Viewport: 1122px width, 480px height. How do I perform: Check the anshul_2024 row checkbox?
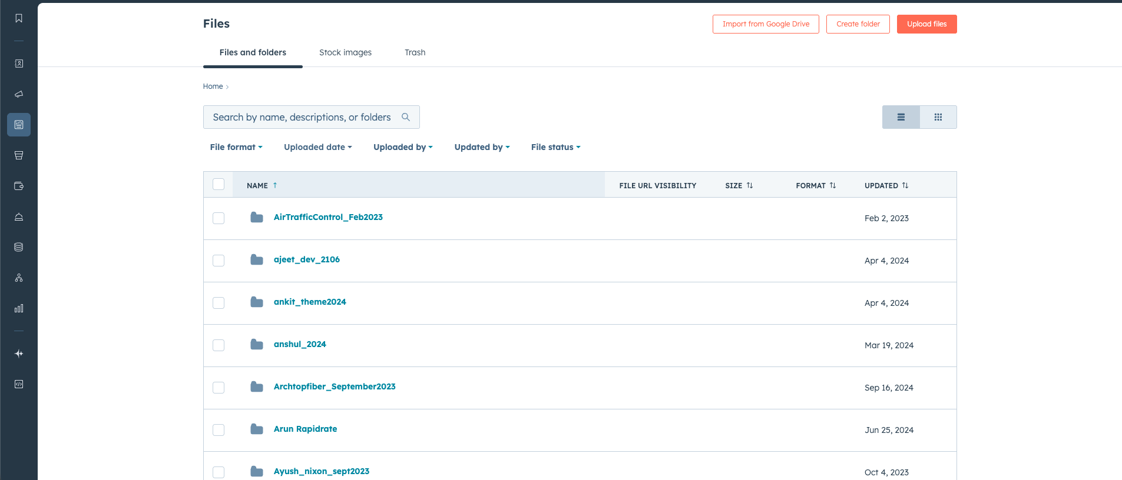tap(219, 345)
